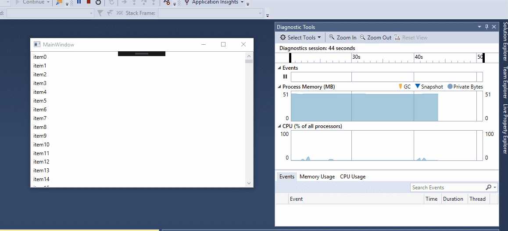Click the right timeline selection handle near 50

(x=484, y=58)
